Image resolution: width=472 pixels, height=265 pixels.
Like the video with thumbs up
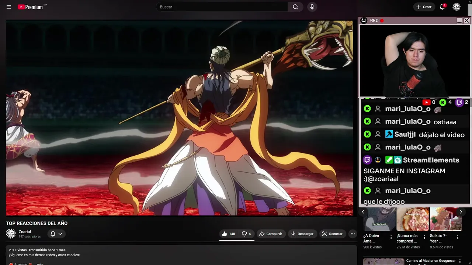(228, 234)
